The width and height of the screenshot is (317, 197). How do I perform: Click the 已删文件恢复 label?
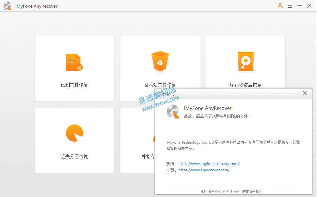pos(74,85)
